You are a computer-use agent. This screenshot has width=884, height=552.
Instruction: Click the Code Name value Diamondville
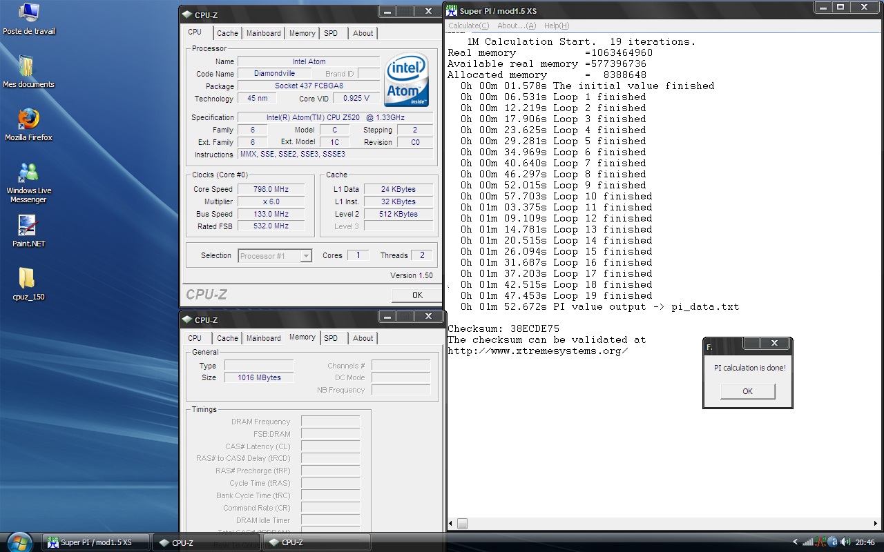click(274, 73)
